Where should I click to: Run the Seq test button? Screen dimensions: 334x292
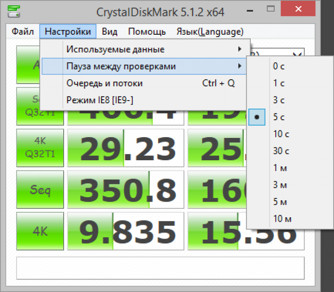[40, 189]
